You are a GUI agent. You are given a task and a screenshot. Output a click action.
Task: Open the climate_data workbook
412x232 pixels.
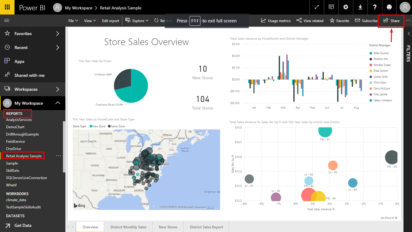point(16,200)
